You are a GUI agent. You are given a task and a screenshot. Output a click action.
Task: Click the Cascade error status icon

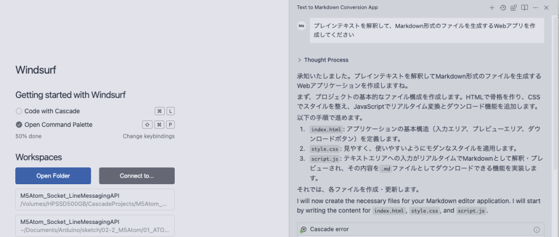pos(304,229)
